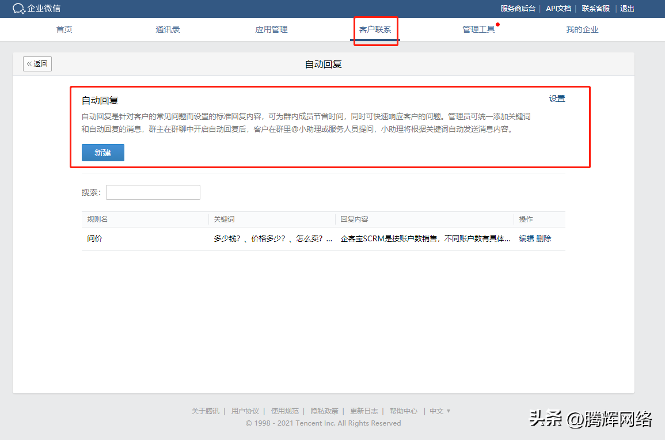Open the 隐私政策 footer link
Viewport: 665px width, 440px height.
pos(324,411)
